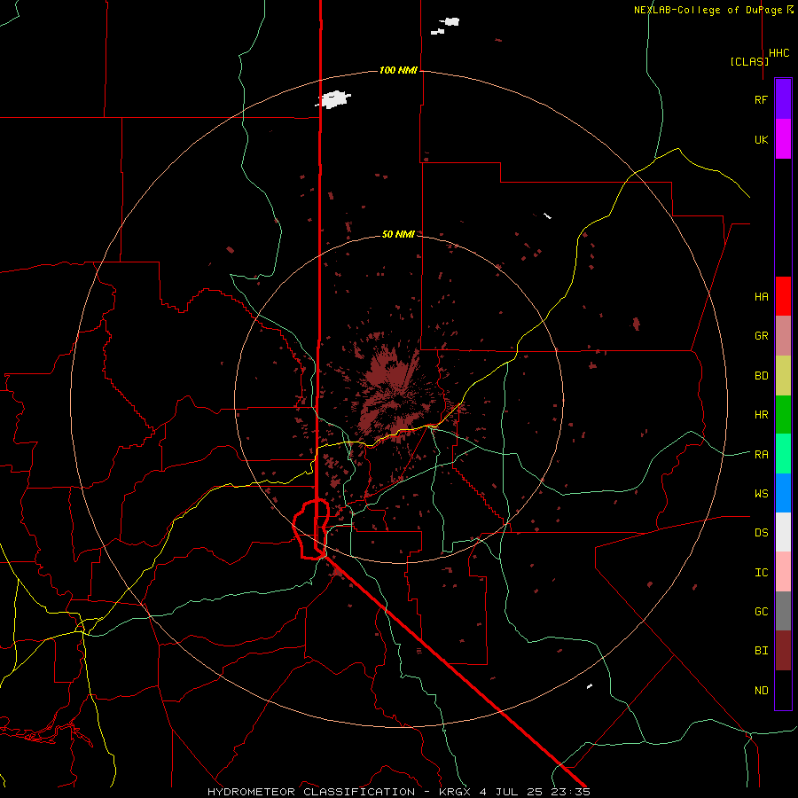Image resolution: width=798 pixels, height=798 pixels.
Task: Click the HA legend label
Action: [761, 296]
